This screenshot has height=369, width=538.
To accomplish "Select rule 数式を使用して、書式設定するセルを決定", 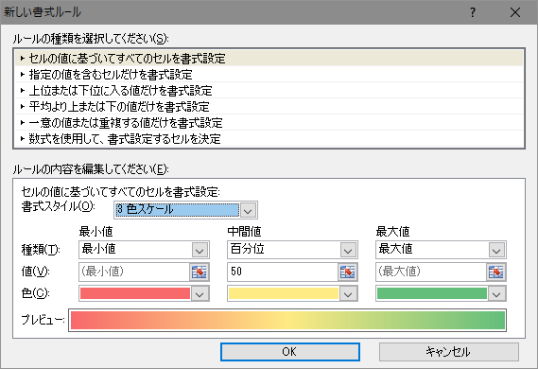I will [x=269, y=139].
